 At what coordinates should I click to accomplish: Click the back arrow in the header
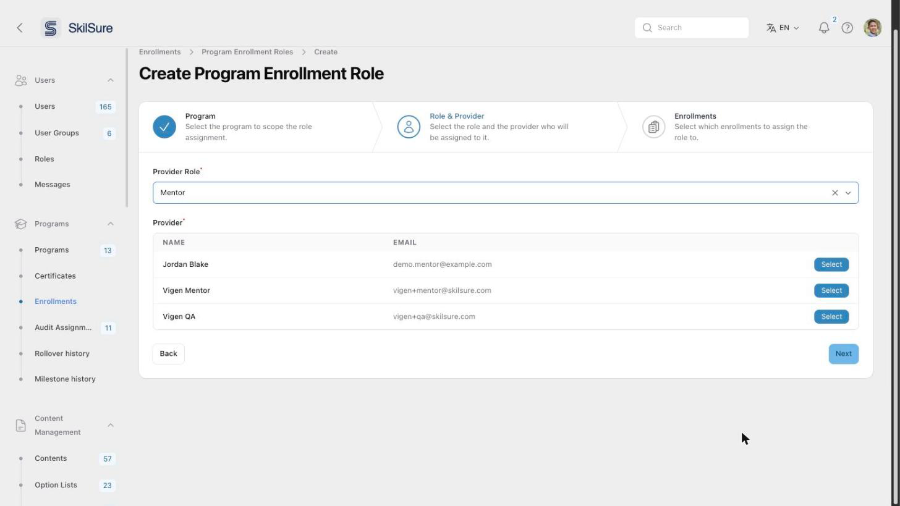(x=20, y=28)
